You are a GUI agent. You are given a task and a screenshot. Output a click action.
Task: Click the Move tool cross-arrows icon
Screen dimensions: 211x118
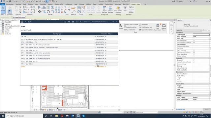coord(40,12)
